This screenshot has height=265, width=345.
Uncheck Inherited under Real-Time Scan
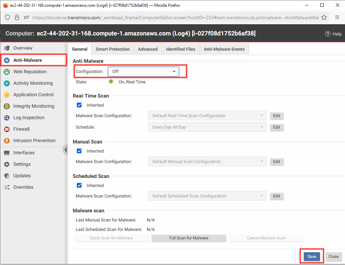[x=79, y=105]
